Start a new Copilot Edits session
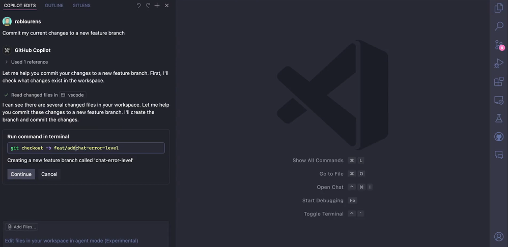 (x=157, y=6)
